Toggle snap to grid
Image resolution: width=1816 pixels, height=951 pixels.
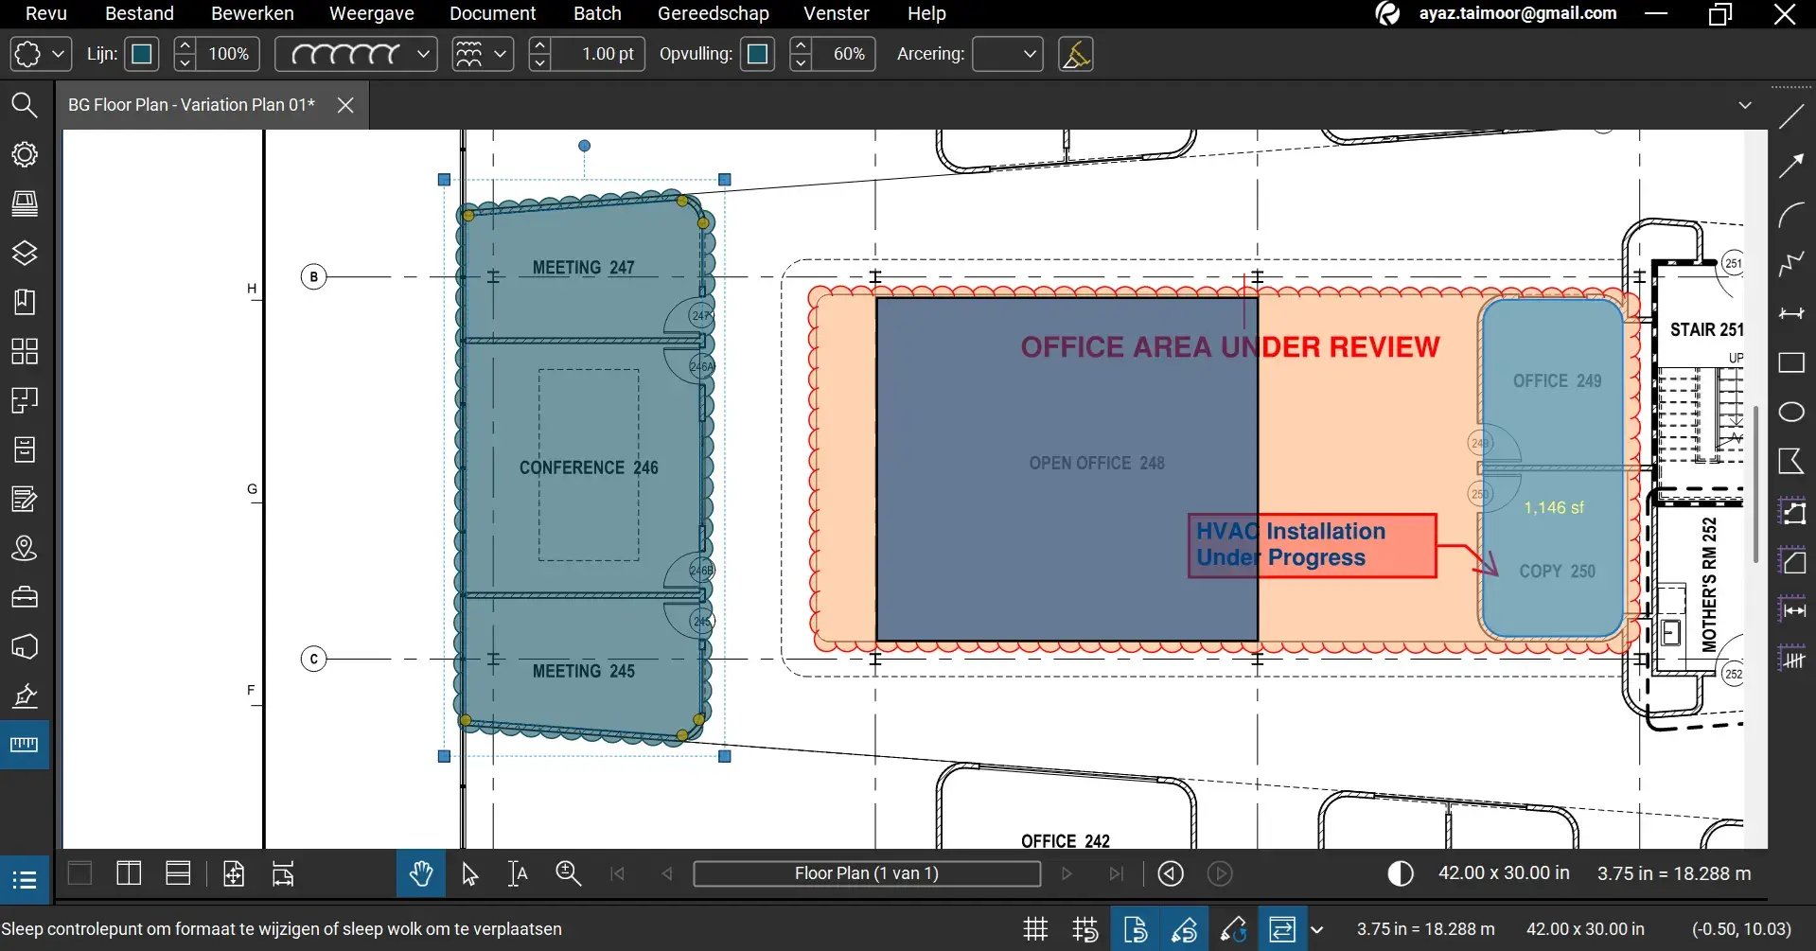point(1085,929)
